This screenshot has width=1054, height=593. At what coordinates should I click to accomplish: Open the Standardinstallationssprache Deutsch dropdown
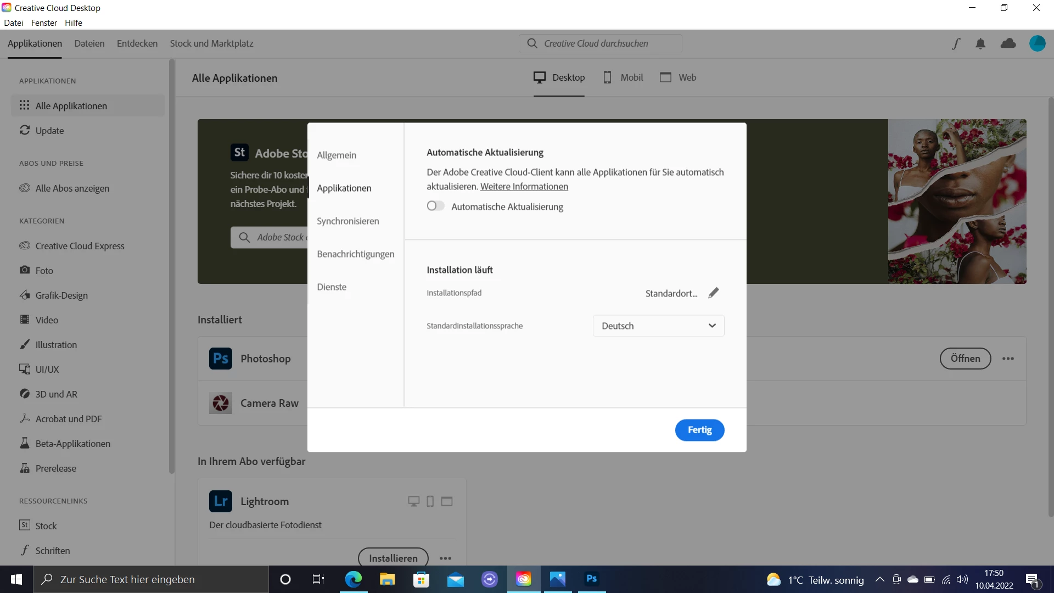pos(658,326)
